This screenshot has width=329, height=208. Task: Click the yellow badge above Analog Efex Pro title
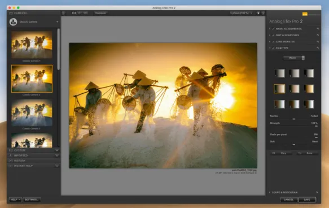(305, 14)
